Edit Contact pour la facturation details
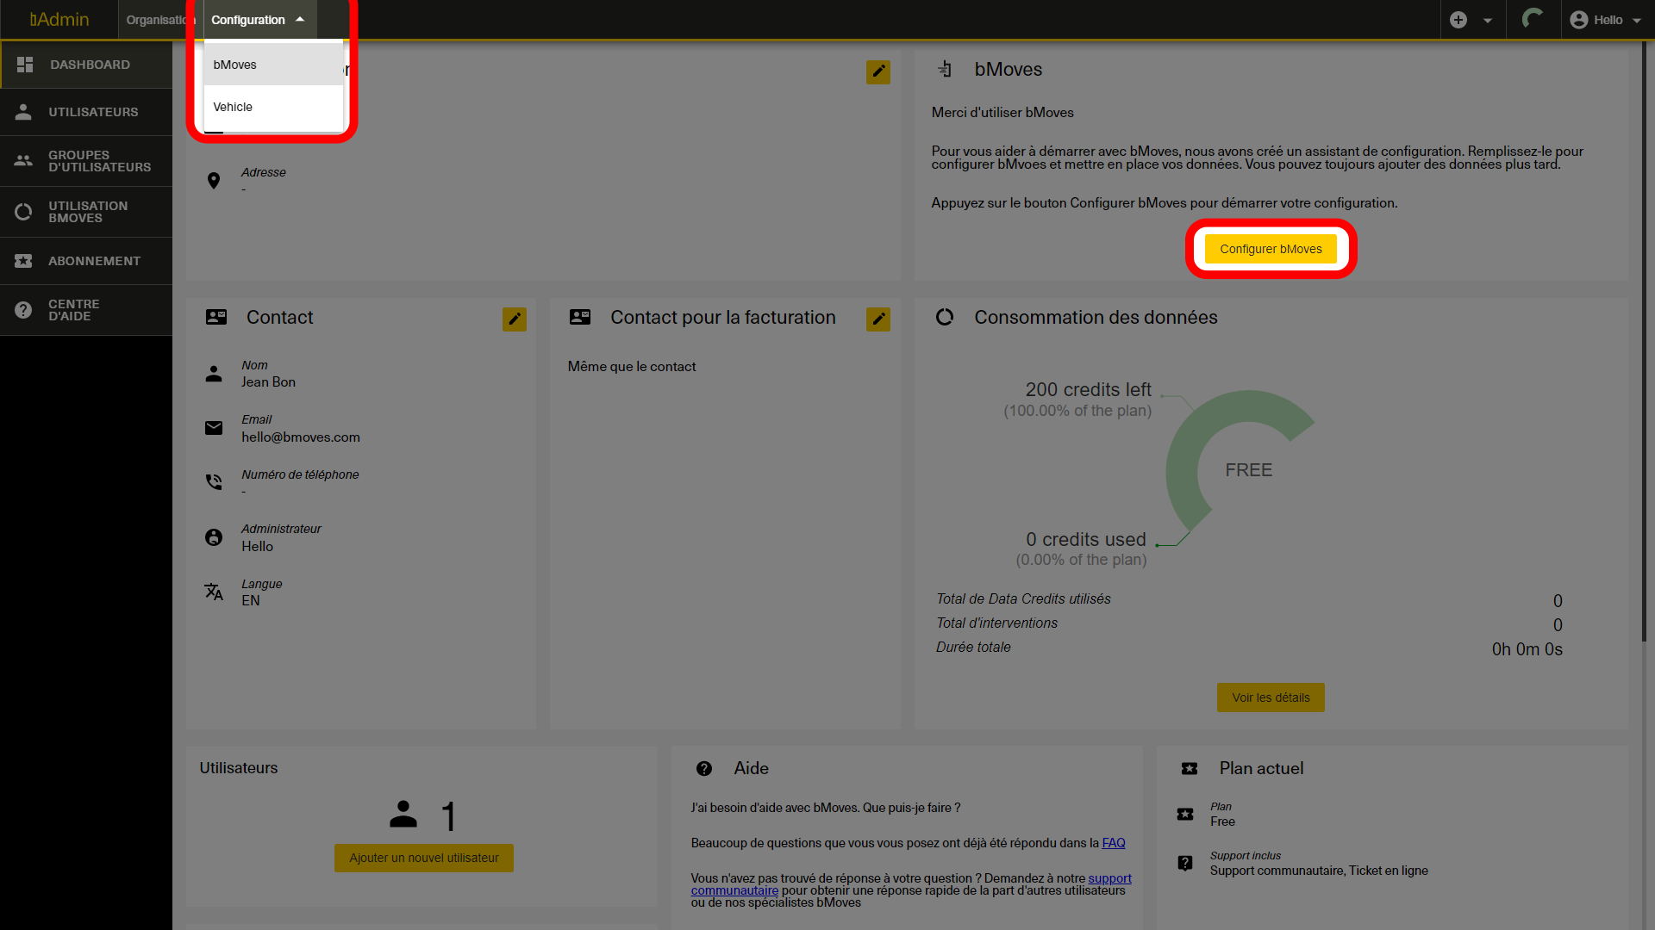This screenshot has height=930, width=1655. [878, 319]
